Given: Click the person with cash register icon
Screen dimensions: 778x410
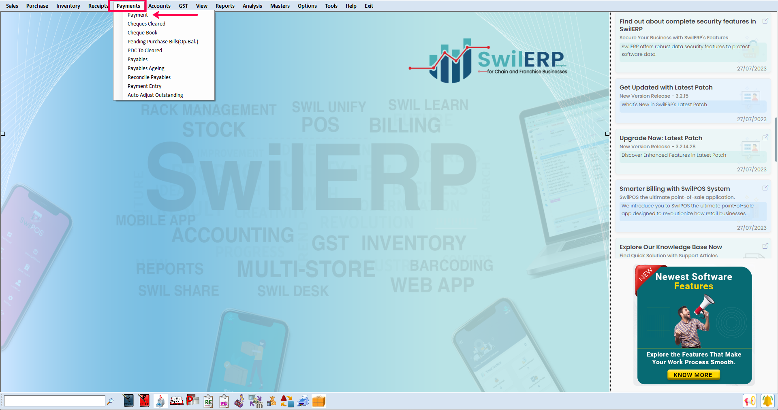Looking at the screenshot, I should click(x=239, y=401).
